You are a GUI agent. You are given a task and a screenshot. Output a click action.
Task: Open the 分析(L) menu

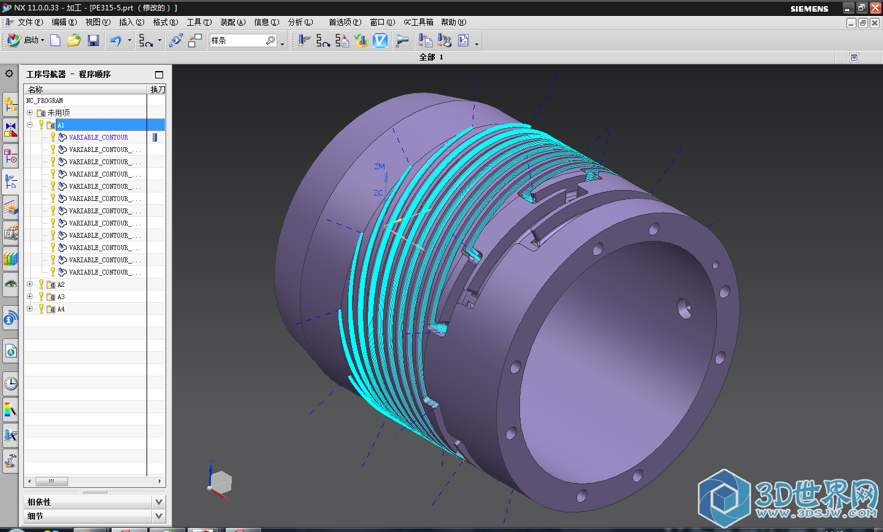[300, 22]
